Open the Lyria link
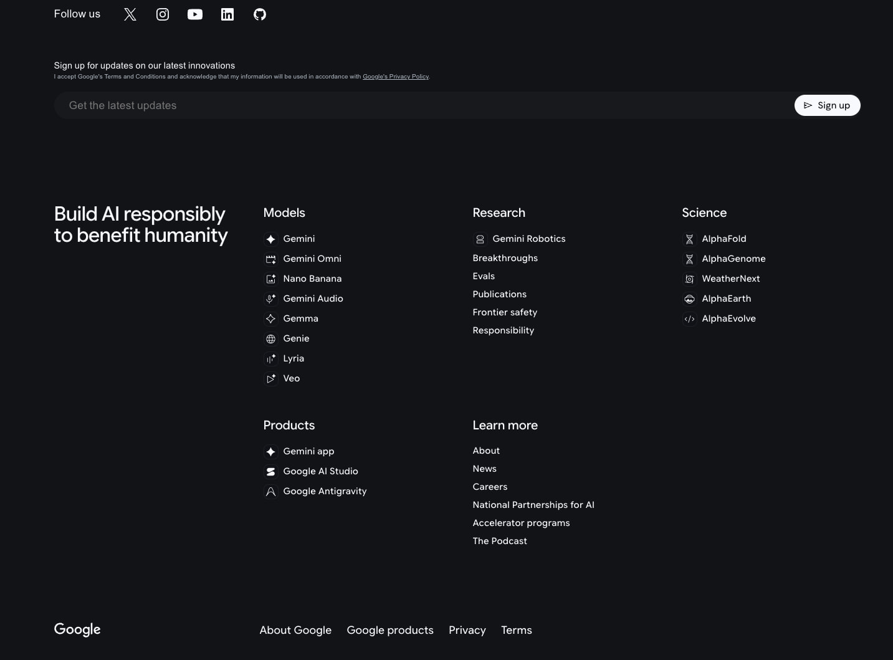 pos(294,358)
